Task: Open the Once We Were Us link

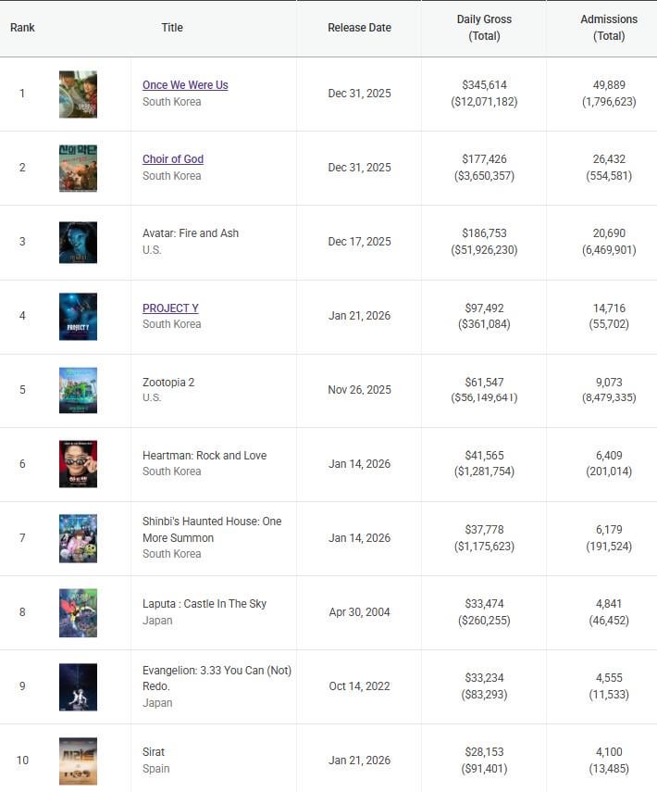Action: pyautogui.click(x=185, y=85)
